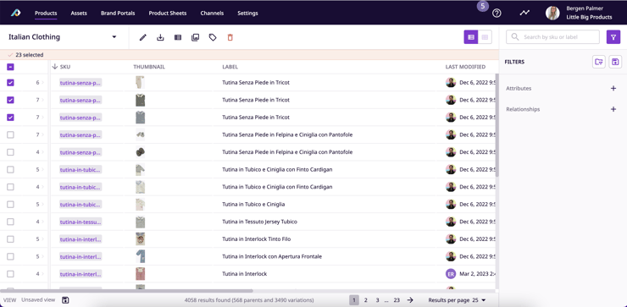Select current page 1 button
The image size is (627, 307).
click(x=354, y=300)
